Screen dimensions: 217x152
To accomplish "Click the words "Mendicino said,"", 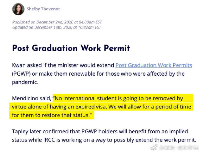I will point(32,98).
